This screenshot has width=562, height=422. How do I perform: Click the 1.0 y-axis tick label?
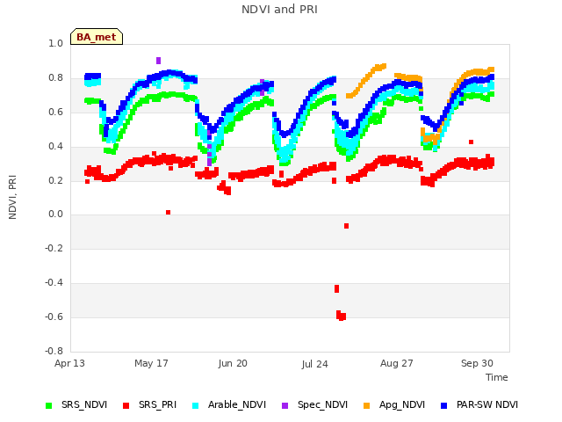point(55,43)
